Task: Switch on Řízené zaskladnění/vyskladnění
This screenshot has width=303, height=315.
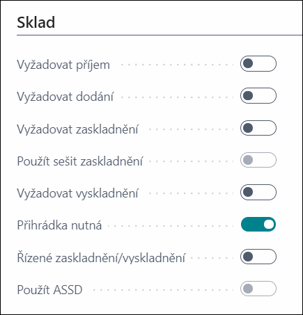Action: [258, 257]
